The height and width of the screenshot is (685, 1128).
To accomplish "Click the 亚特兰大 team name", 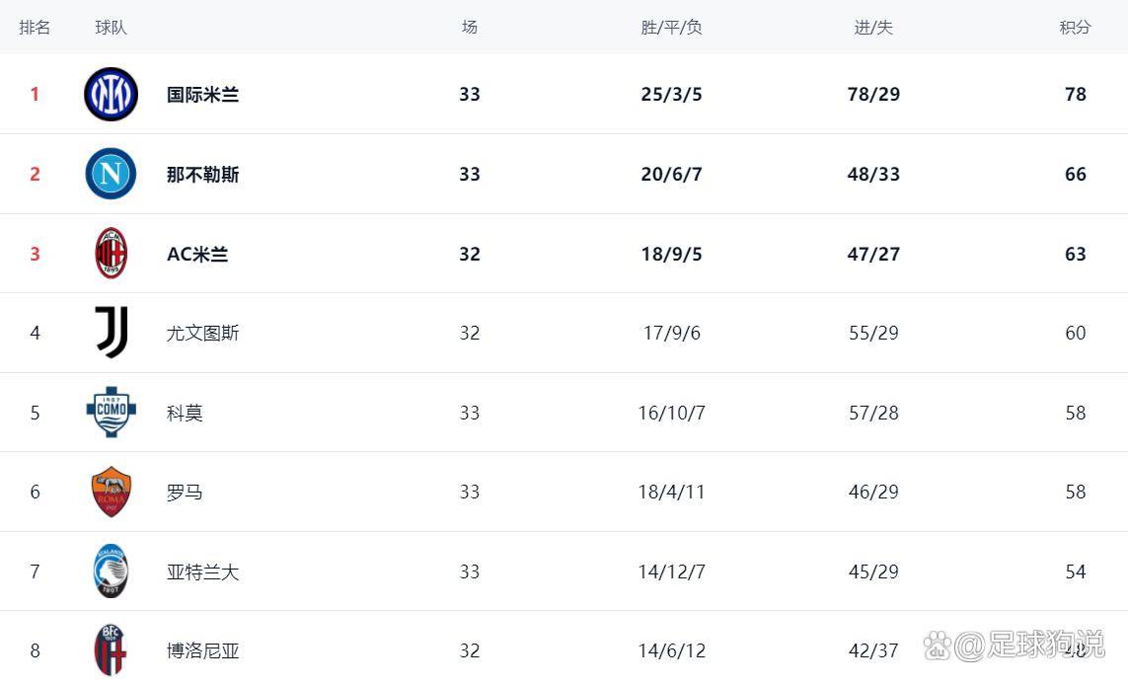I will [202, 571].
